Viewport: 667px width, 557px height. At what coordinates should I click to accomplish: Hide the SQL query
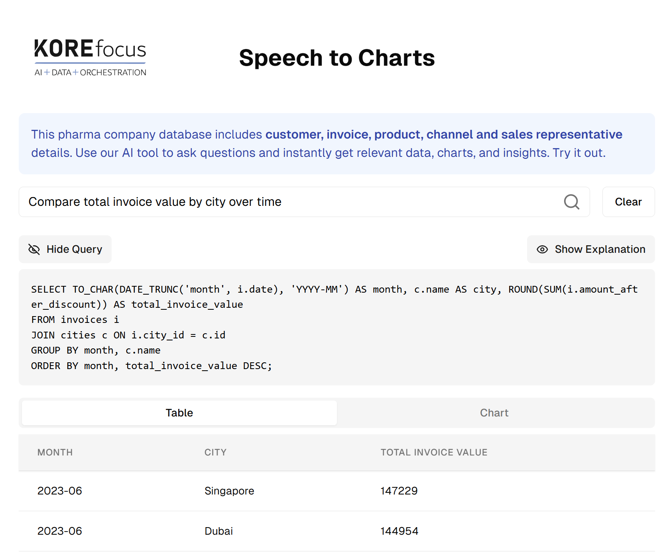click(x=65, y=249)
